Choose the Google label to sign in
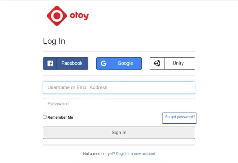This screenshot has width=238, height=163. point(125,63)
